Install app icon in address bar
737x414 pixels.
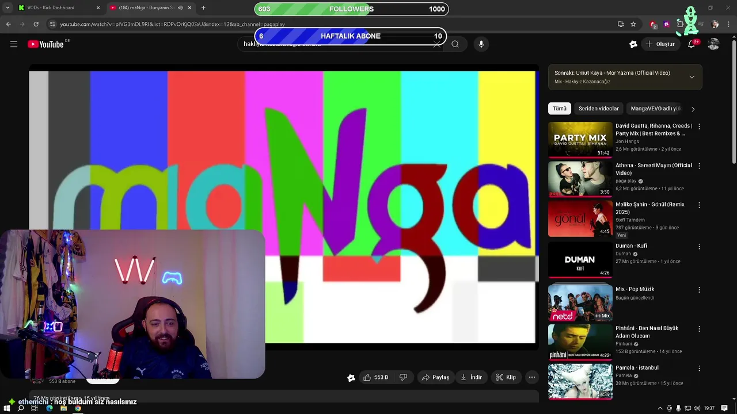tap(621, 24)
